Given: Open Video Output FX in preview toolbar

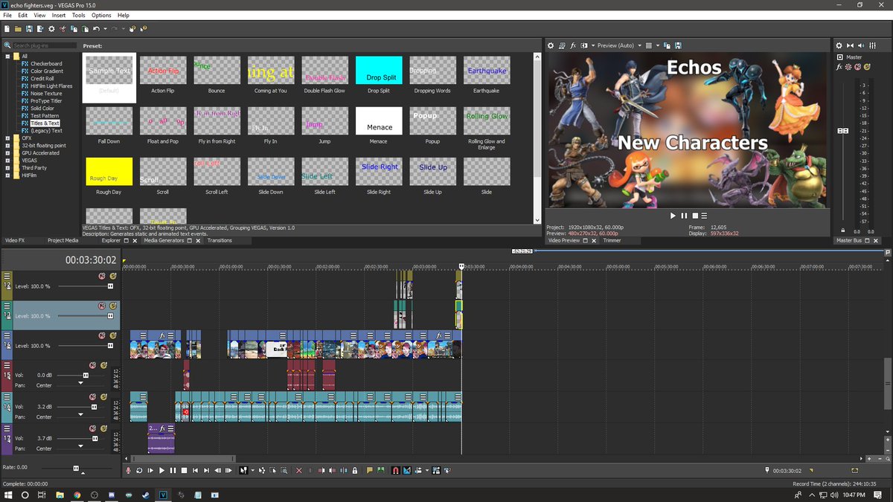Looking at the screenshot, I should (573, 45).
